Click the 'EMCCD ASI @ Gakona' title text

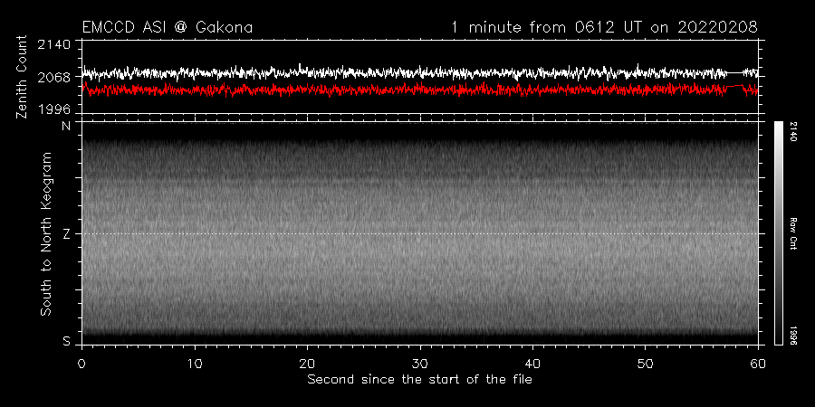point(168,27)
